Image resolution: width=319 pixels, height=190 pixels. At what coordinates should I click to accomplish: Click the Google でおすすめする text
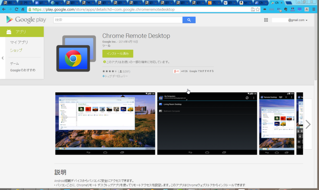tap(201, 71)
